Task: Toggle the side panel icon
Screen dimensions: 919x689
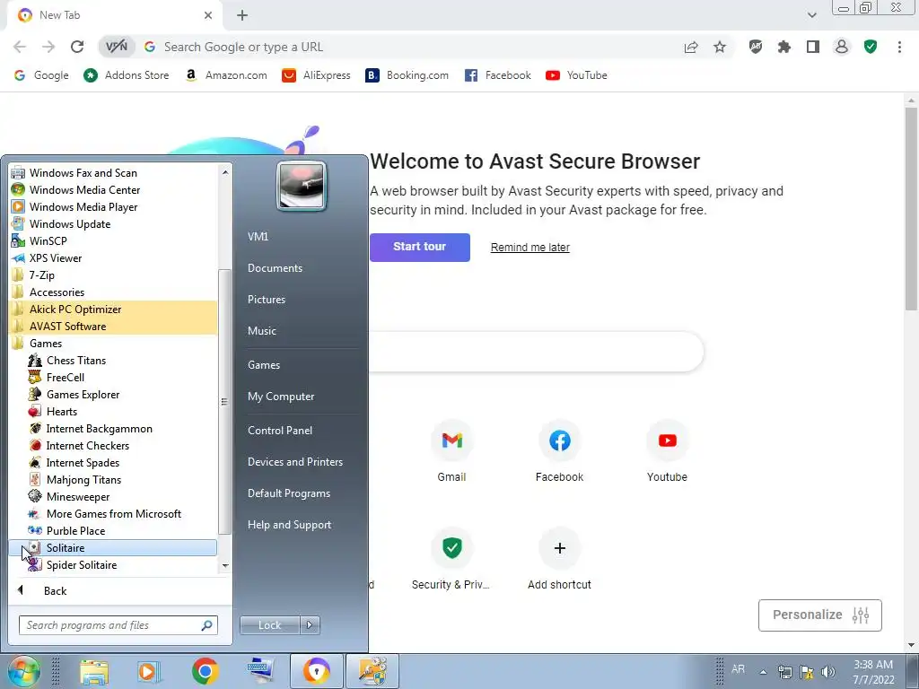Action: 813,47
